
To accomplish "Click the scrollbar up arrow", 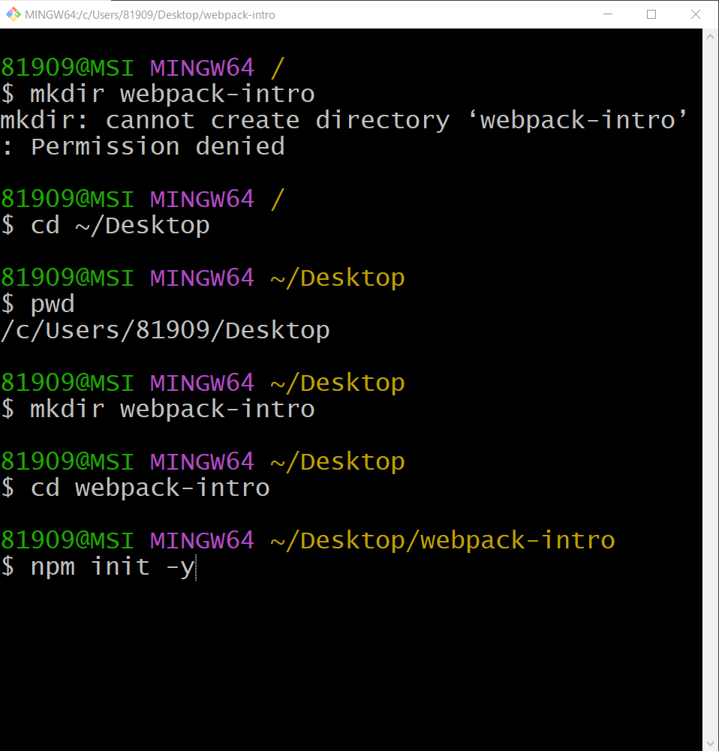I will pyautogui.click(x=709, y=35).
